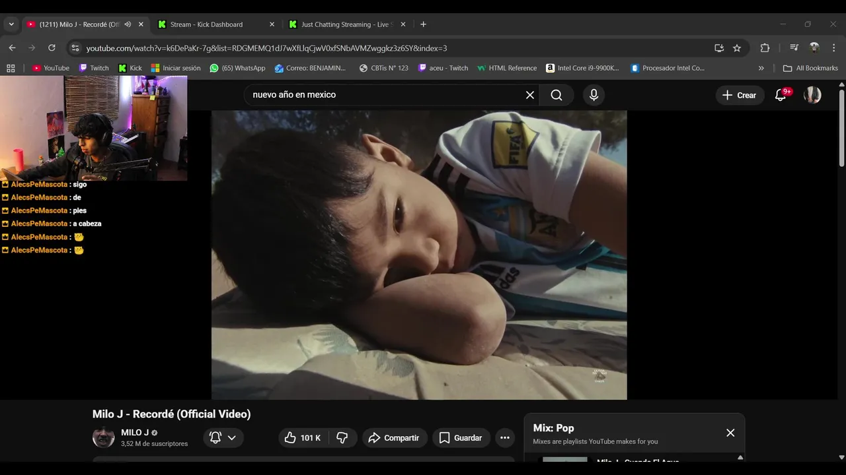Toggle subscription notification bell
The image size is (846, 475).
pyautogui.click(x=215, y=437)
